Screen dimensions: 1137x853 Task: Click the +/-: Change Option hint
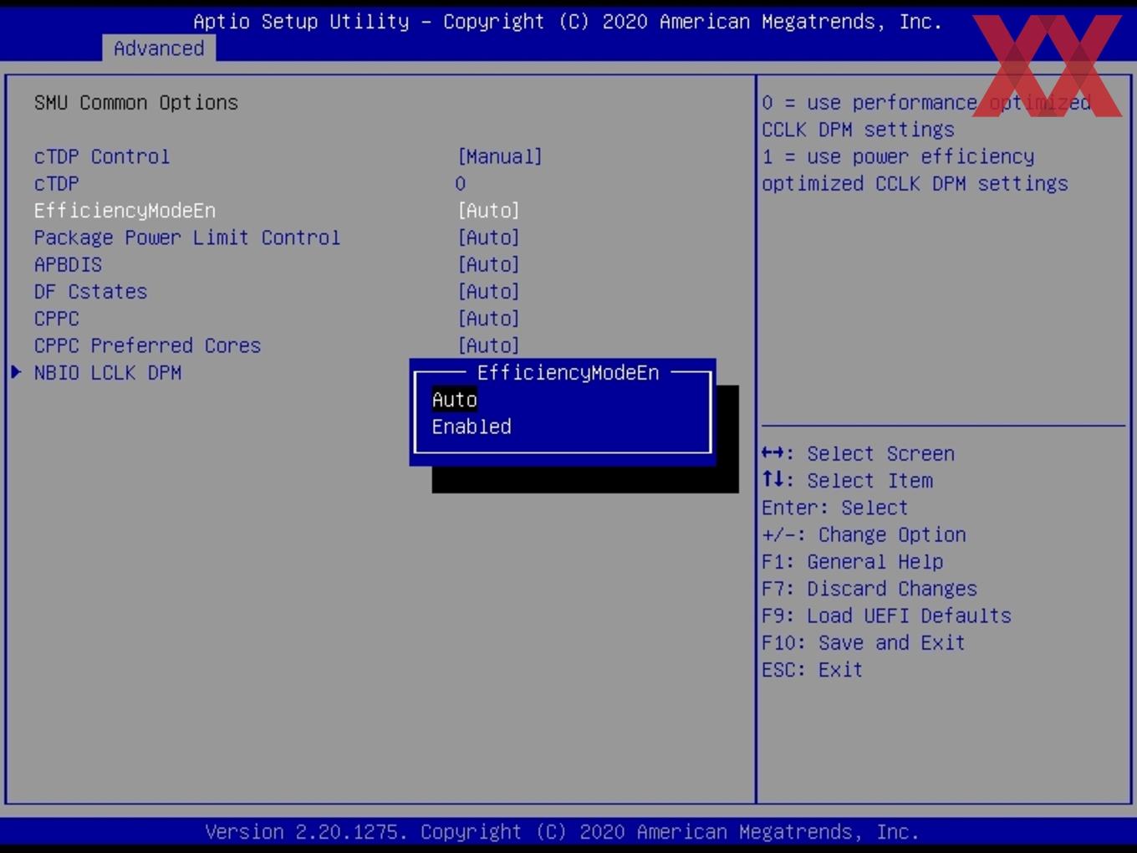(864, 535)
